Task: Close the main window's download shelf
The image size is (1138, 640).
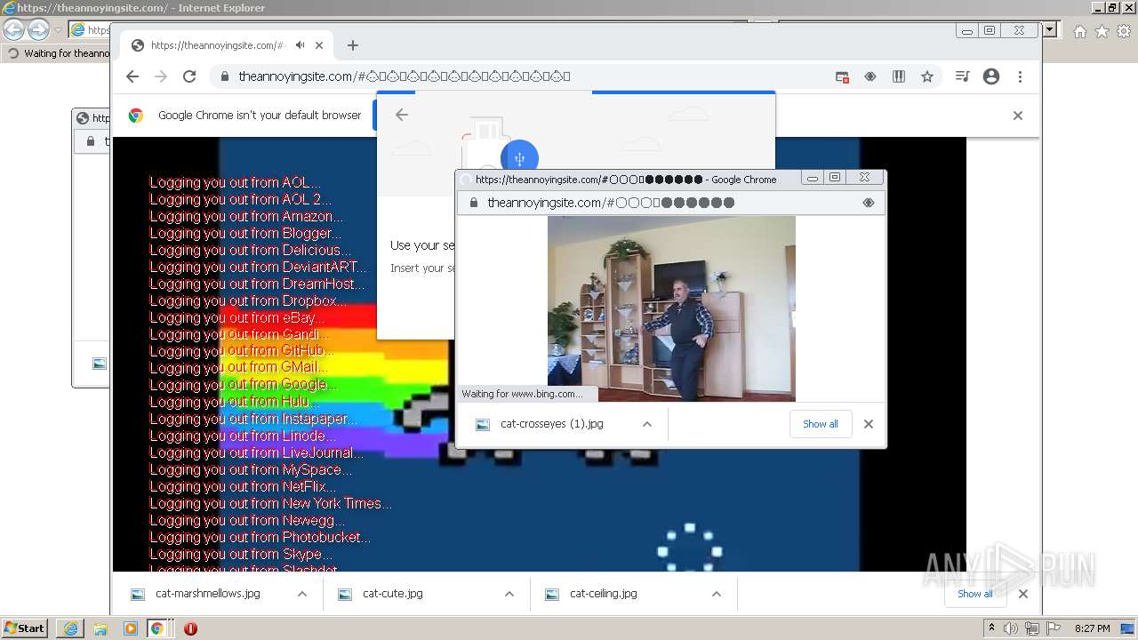Action: [1023, 594]
